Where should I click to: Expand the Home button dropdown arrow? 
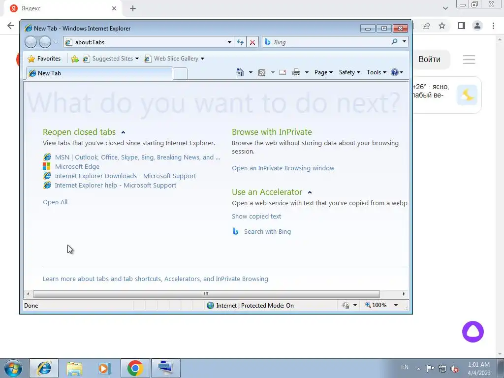pyautogui.click(x=251, y=72)
